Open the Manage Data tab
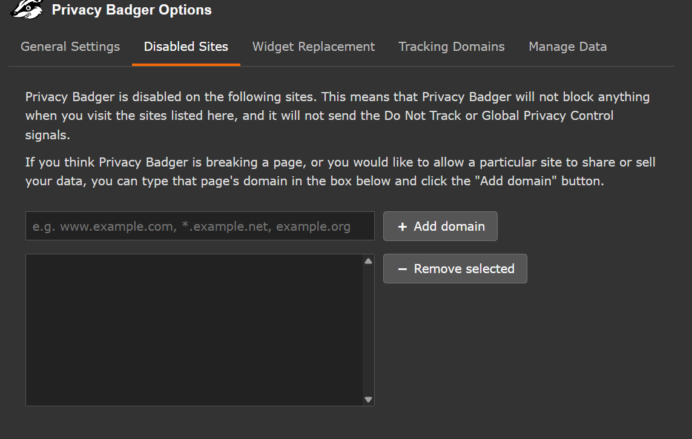 [567, 47]
